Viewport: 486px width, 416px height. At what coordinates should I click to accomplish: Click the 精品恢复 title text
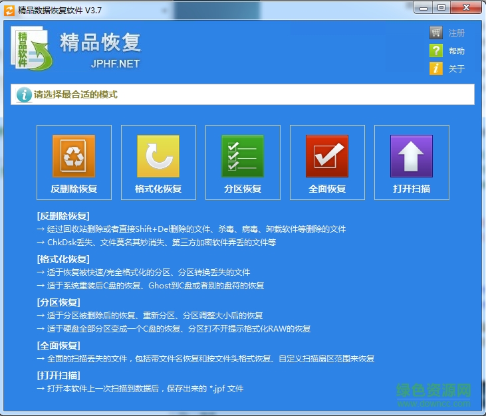[100, 43]
